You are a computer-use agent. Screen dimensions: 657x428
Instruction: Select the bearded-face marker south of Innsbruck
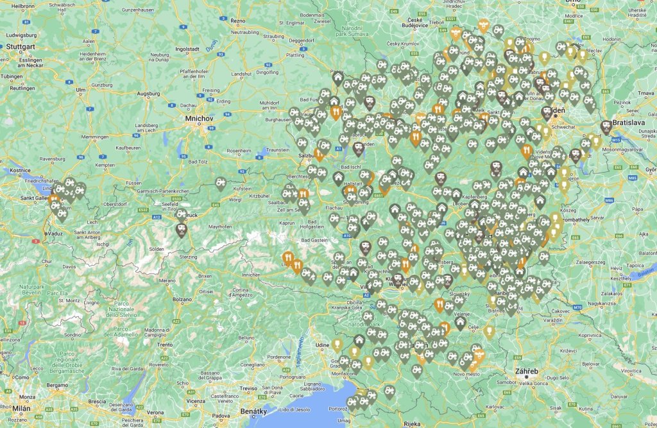pos(182,228)
